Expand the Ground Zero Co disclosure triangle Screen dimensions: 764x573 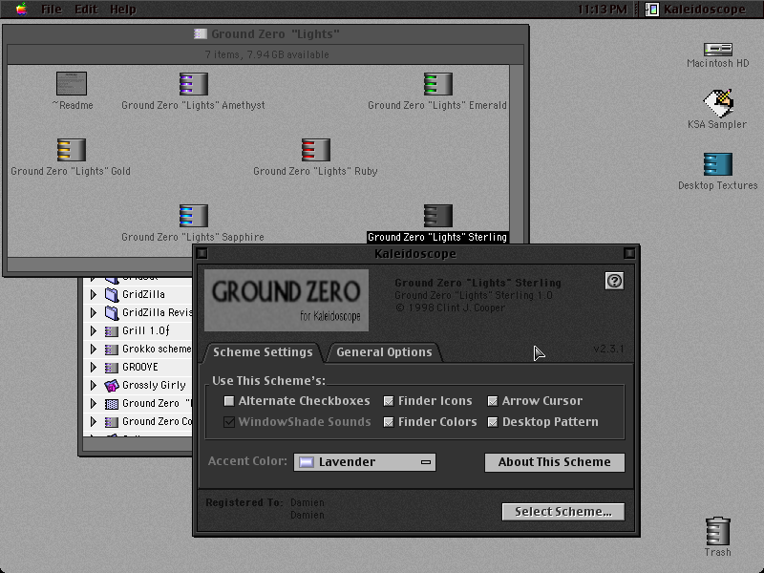[93, 421]
